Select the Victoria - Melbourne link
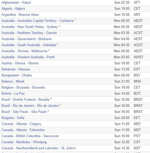Viewport: 150px width, 153px height. pos(24,51)
